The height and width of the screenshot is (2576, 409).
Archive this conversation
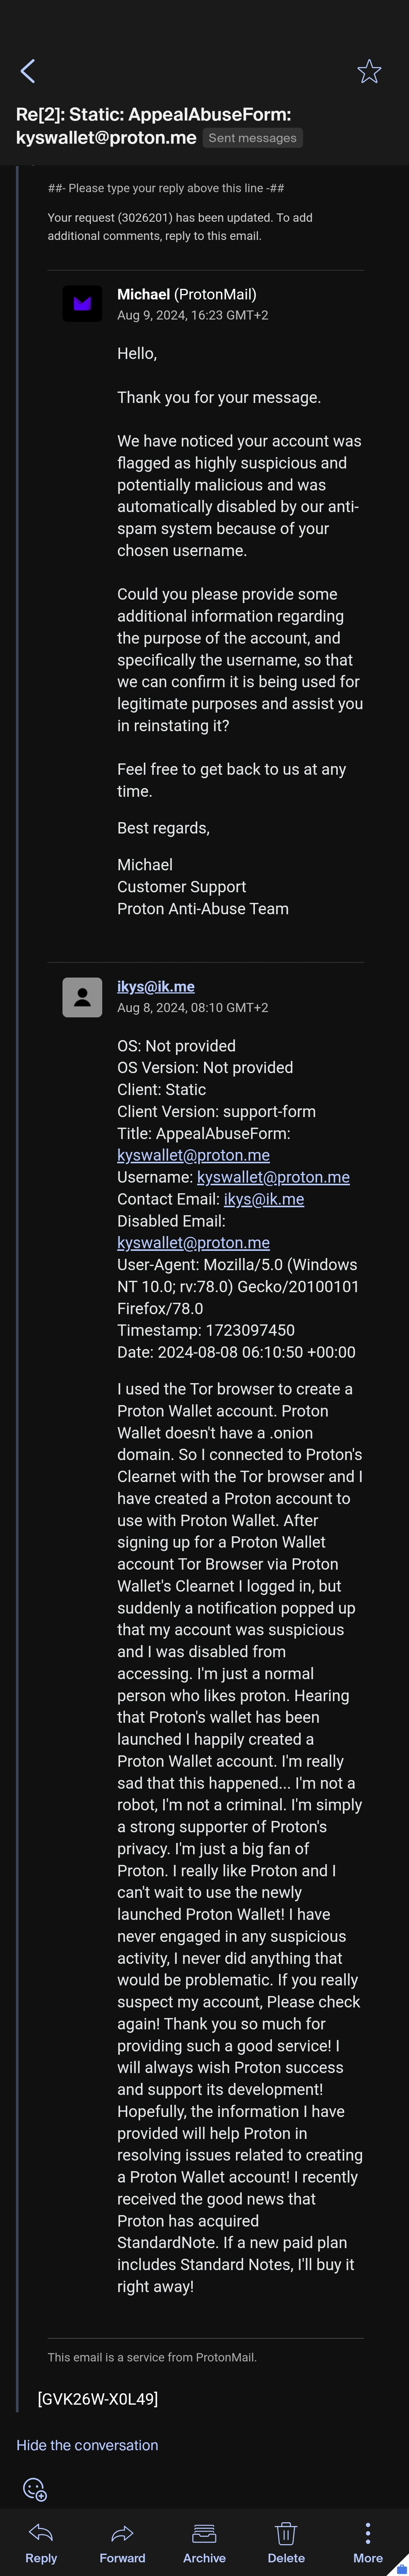tap(204, 2532)
